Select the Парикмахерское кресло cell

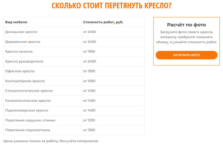(27, 111)
